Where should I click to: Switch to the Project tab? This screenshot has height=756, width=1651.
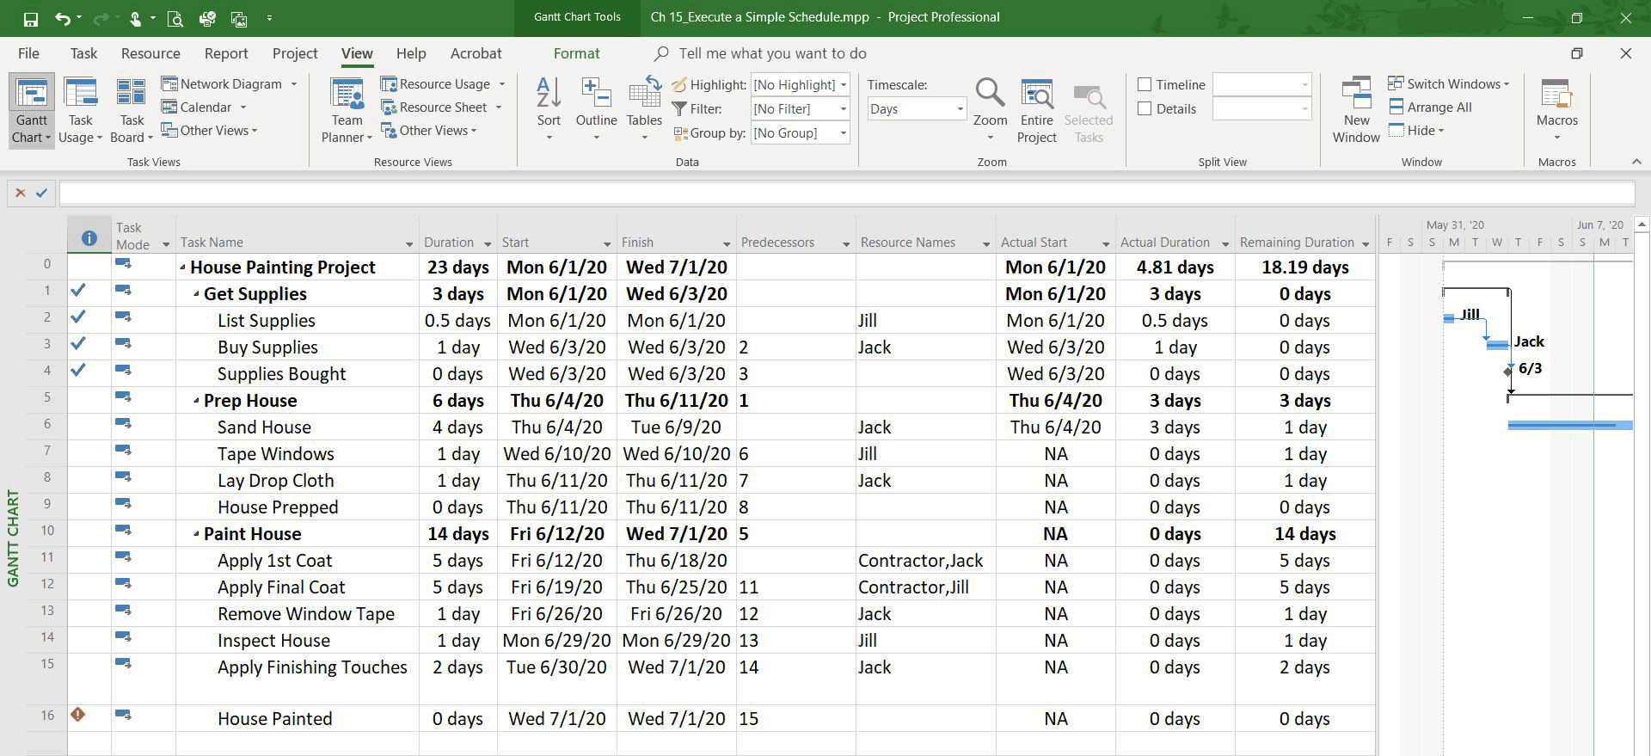pos(295,53)
